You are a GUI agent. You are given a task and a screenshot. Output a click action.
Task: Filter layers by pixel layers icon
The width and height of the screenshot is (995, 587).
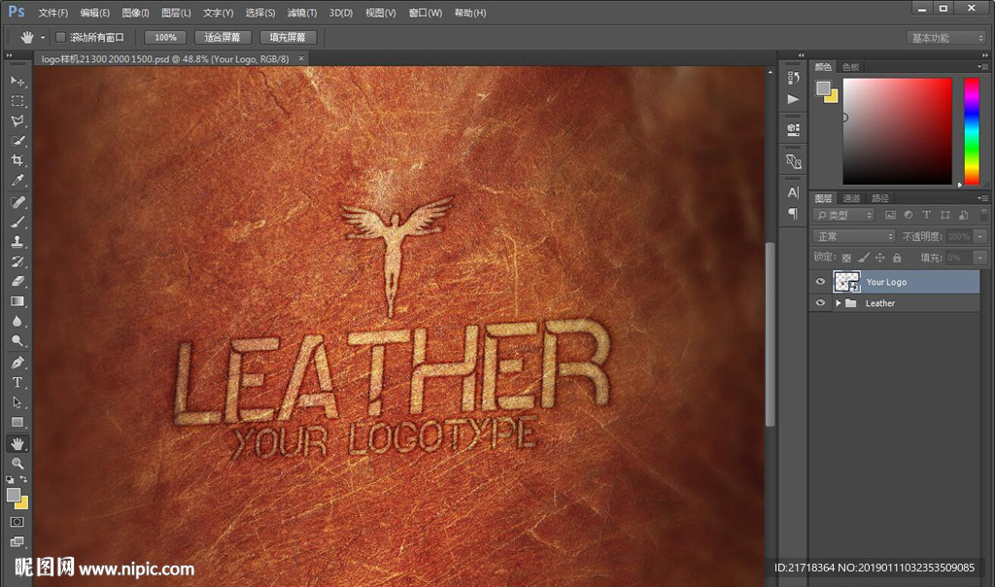[x=890, y=215]
